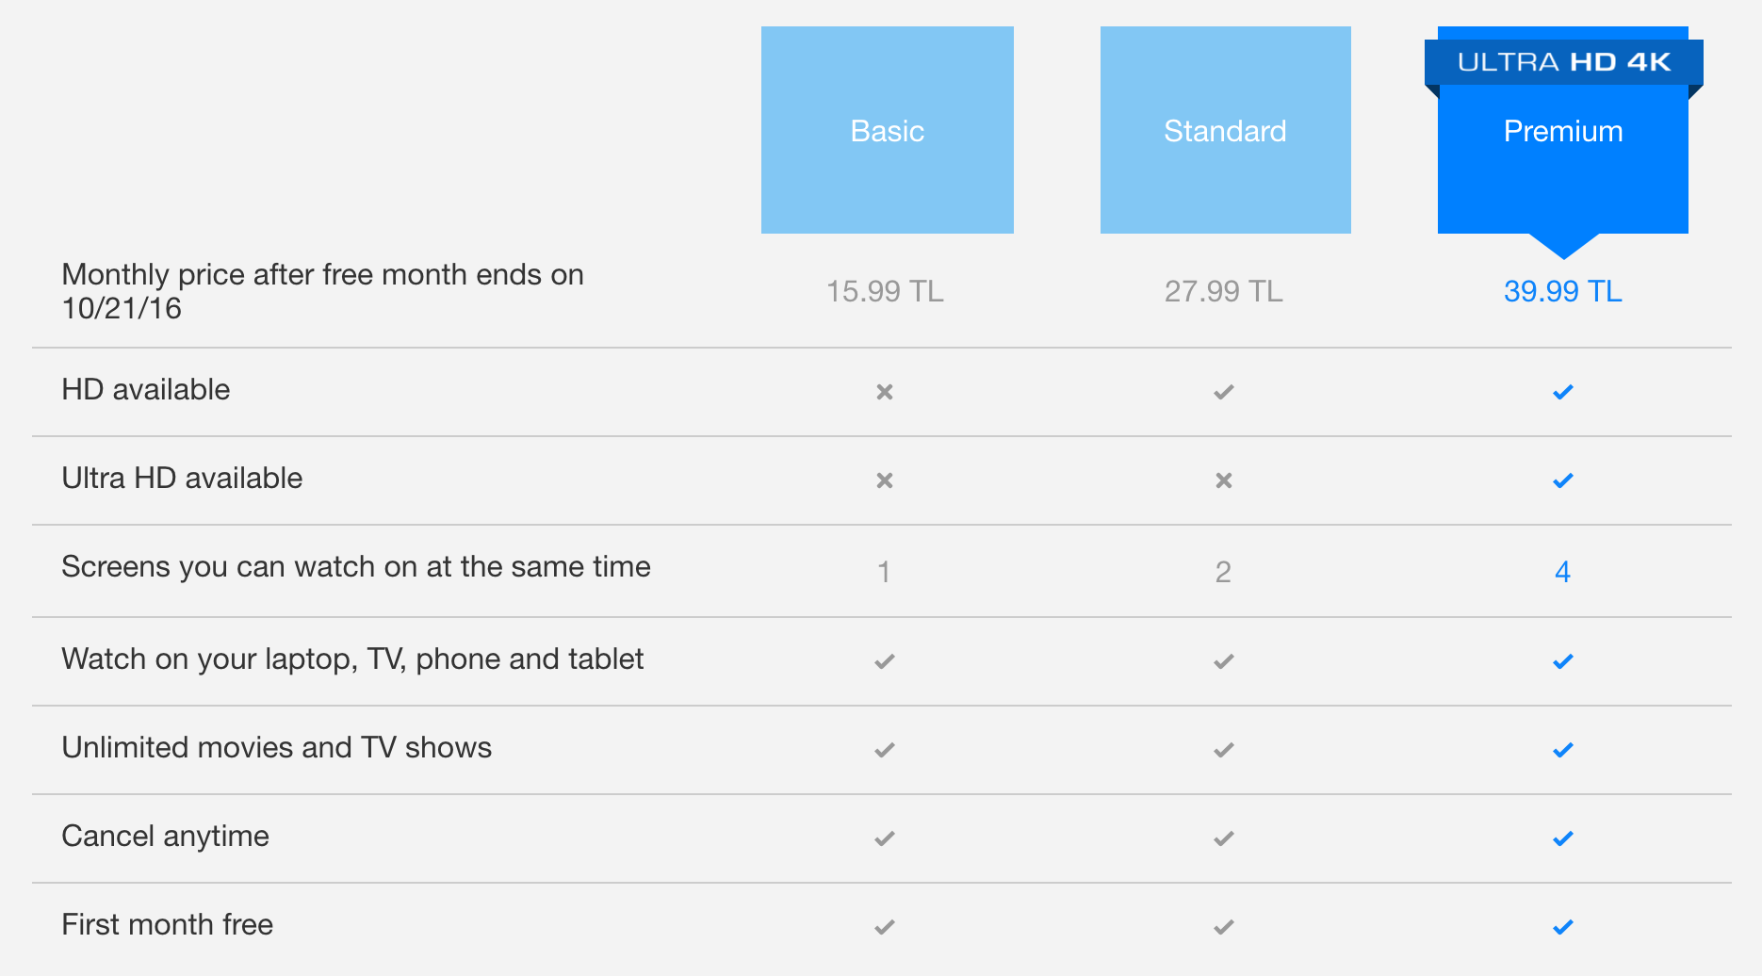Click the Premium Ultra HD blue checkmark
Screen dimensions: 1762x976
tap(1563, 480)
